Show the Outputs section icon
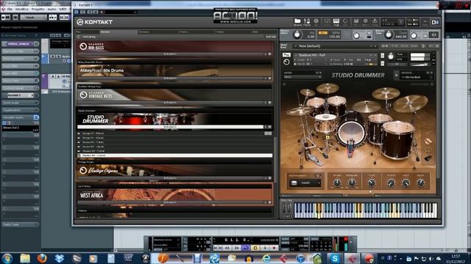This screenshot has height=264, width=471. click(x=327, y=21)
